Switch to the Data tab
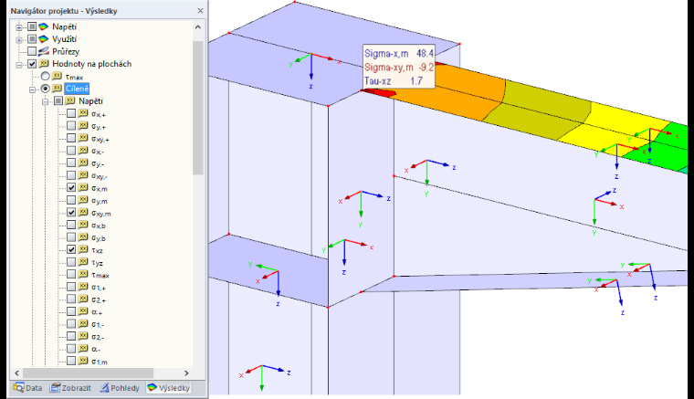This screenshot has width=694, height=399. [28, 388]
